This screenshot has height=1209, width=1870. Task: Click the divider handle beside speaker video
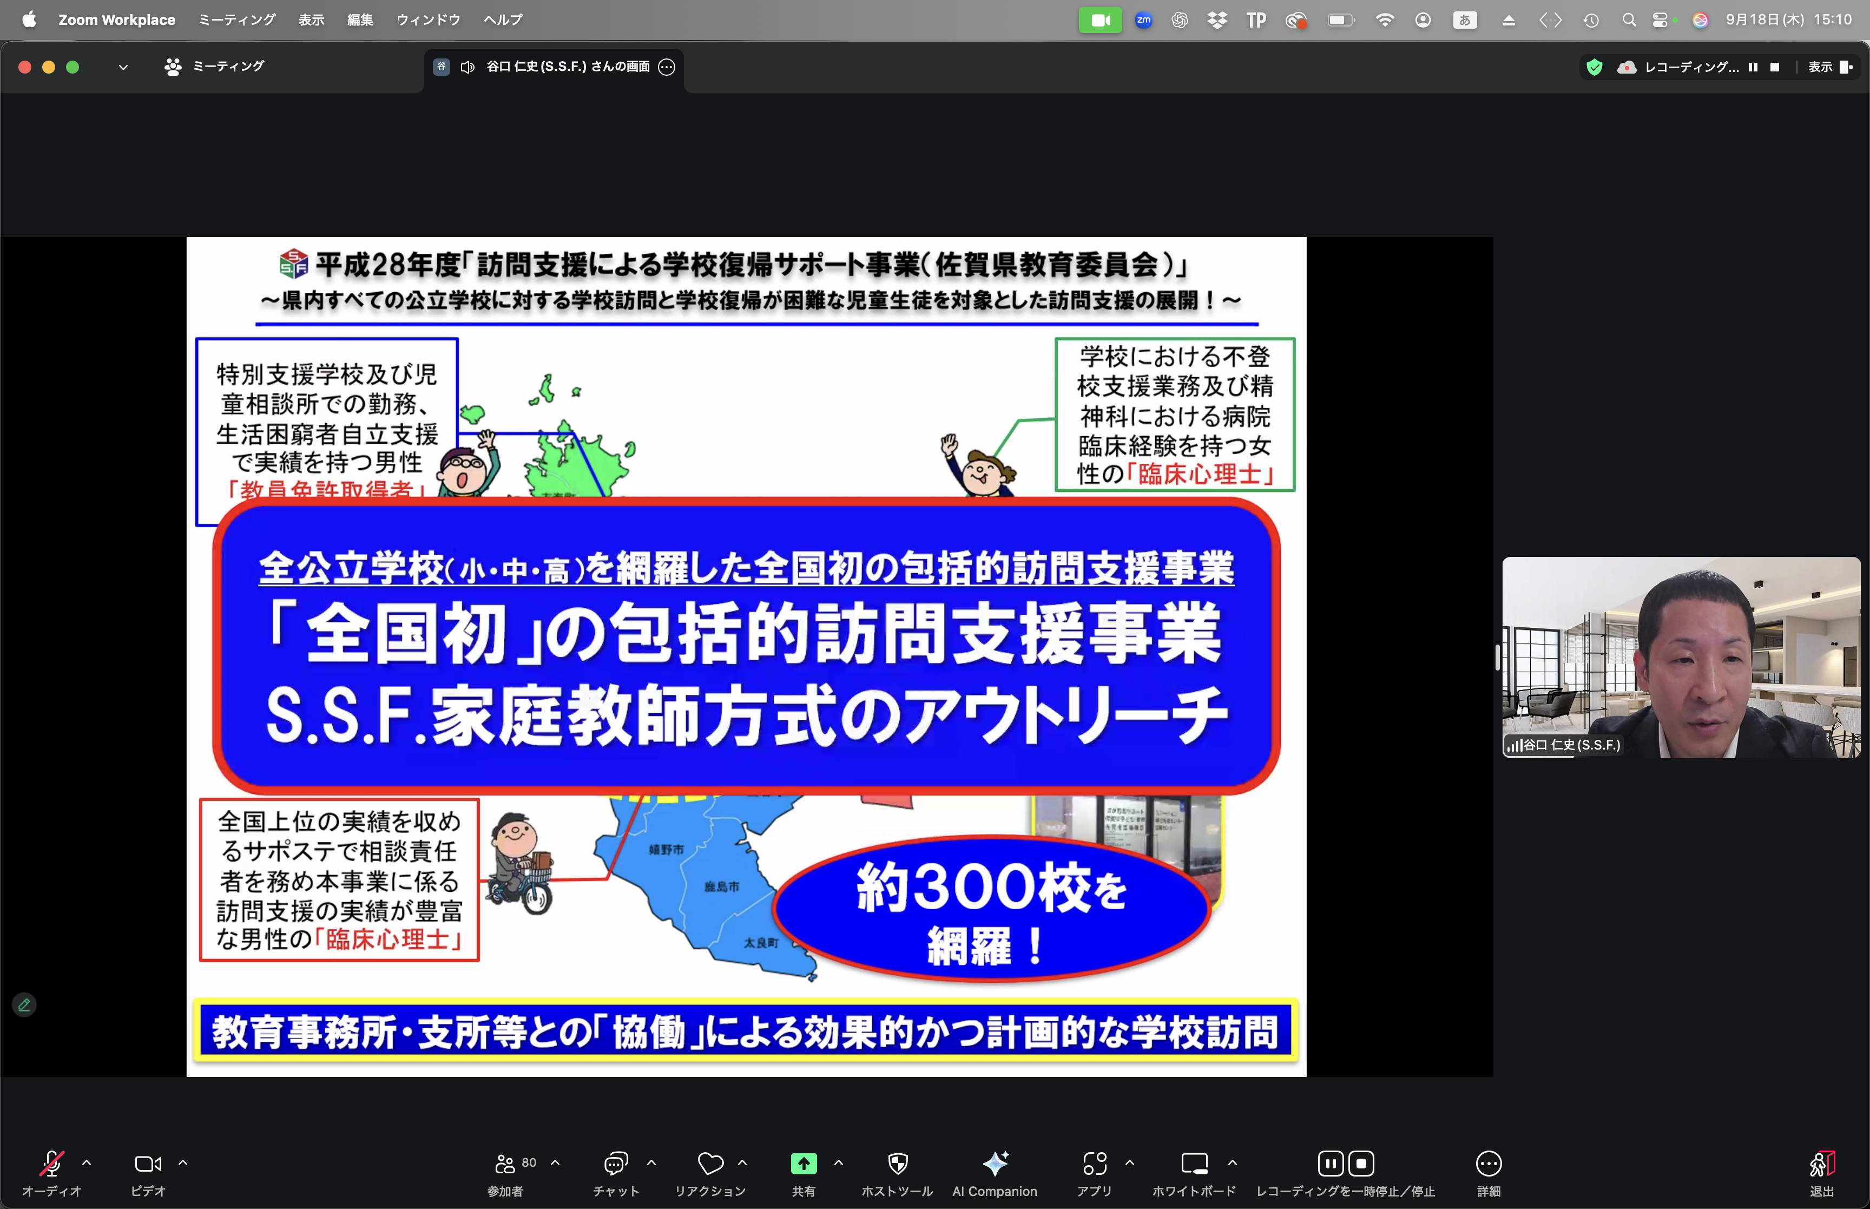point(1497,657)
